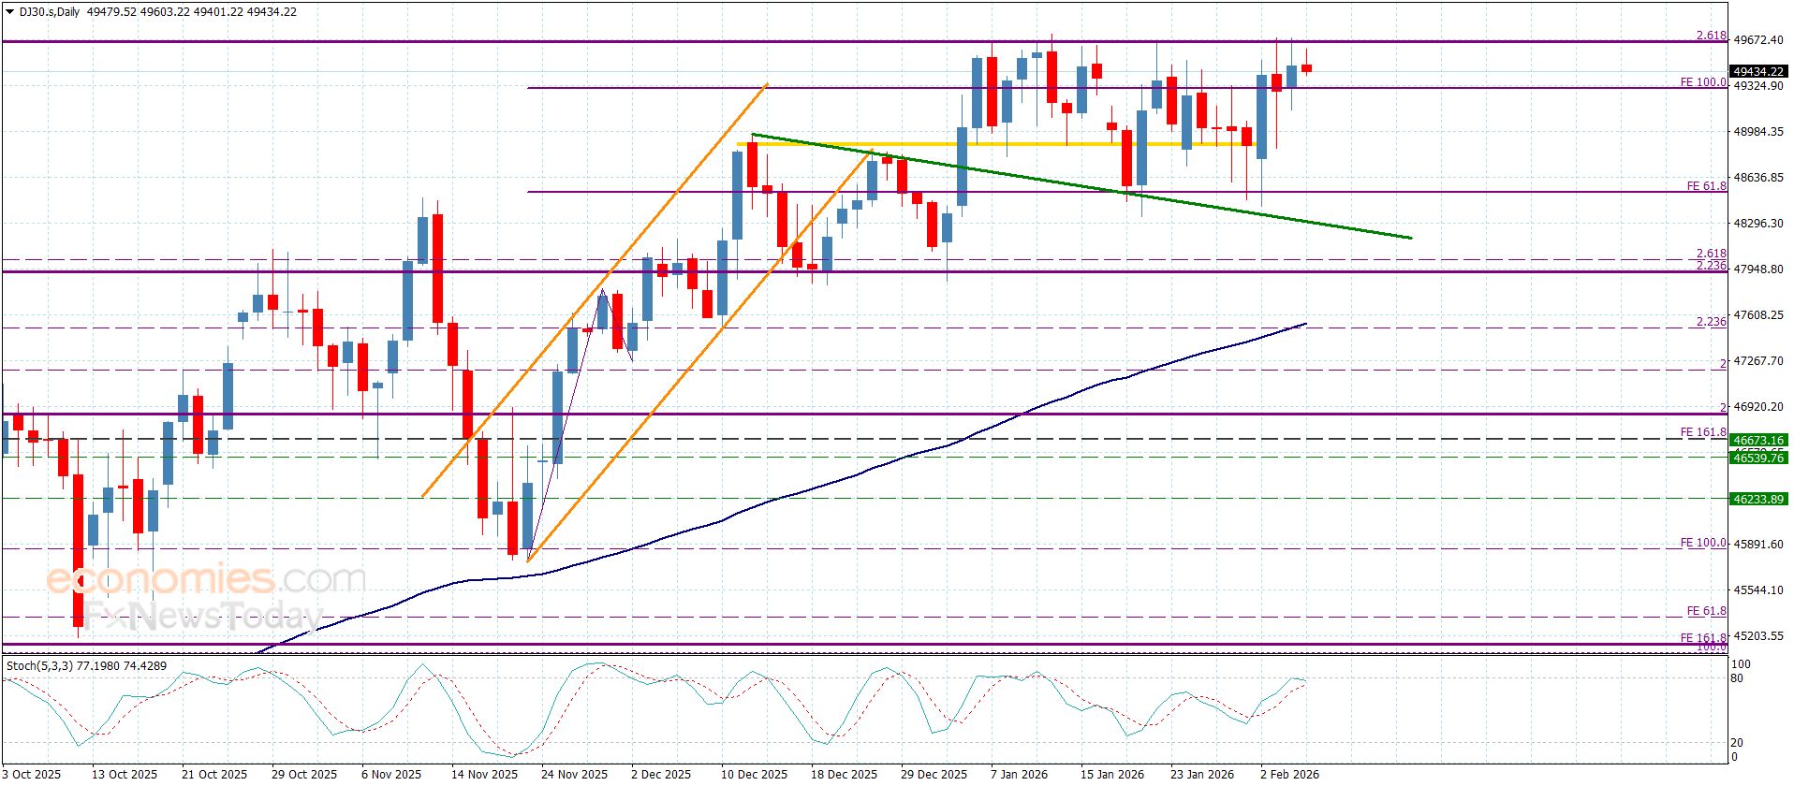
Task: Click the 49672.40 price axis label
Action: pyautogui.click(x=1758, y=40)
